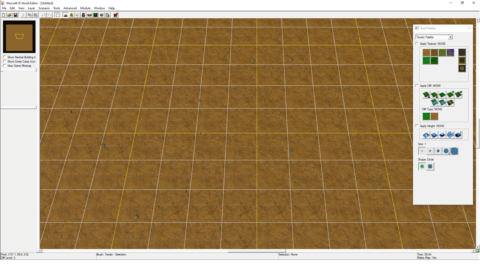Enable View Game Minimap toggle

(x=4, y=65)
